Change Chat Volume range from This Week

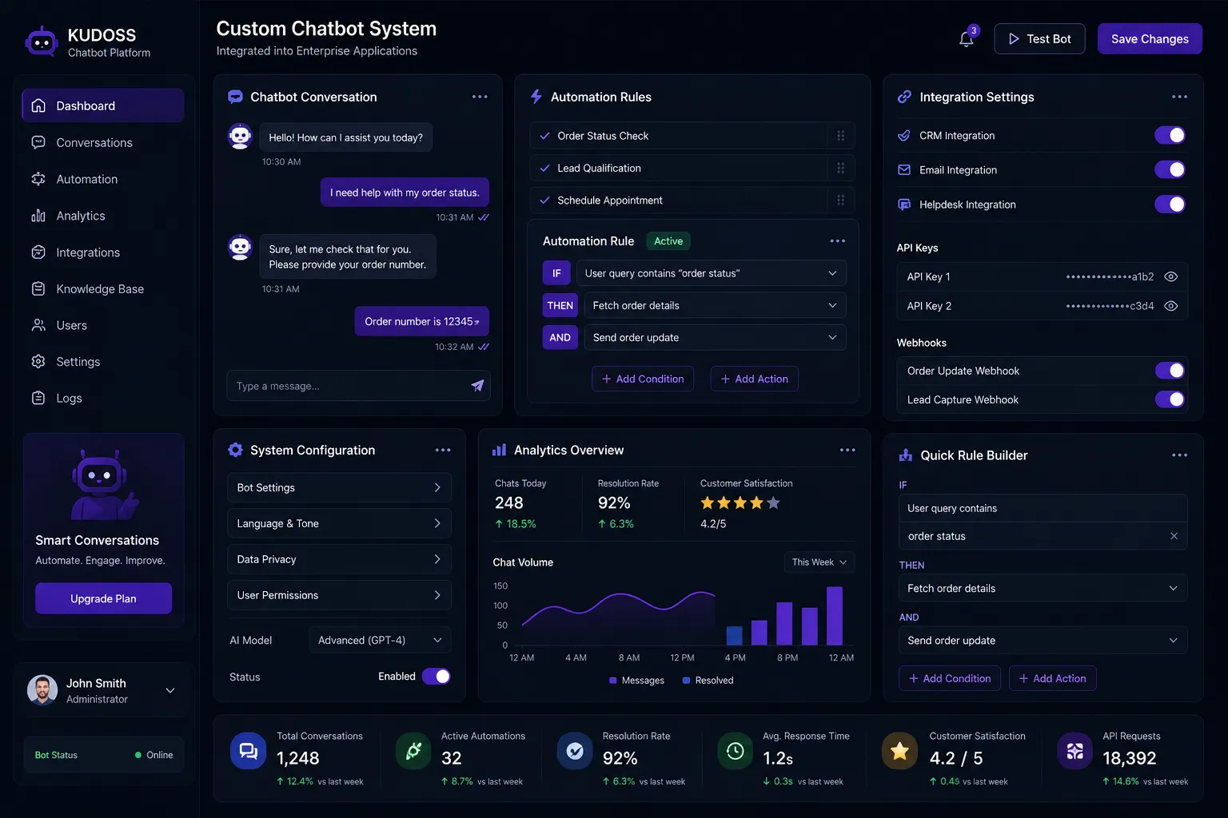819,562
